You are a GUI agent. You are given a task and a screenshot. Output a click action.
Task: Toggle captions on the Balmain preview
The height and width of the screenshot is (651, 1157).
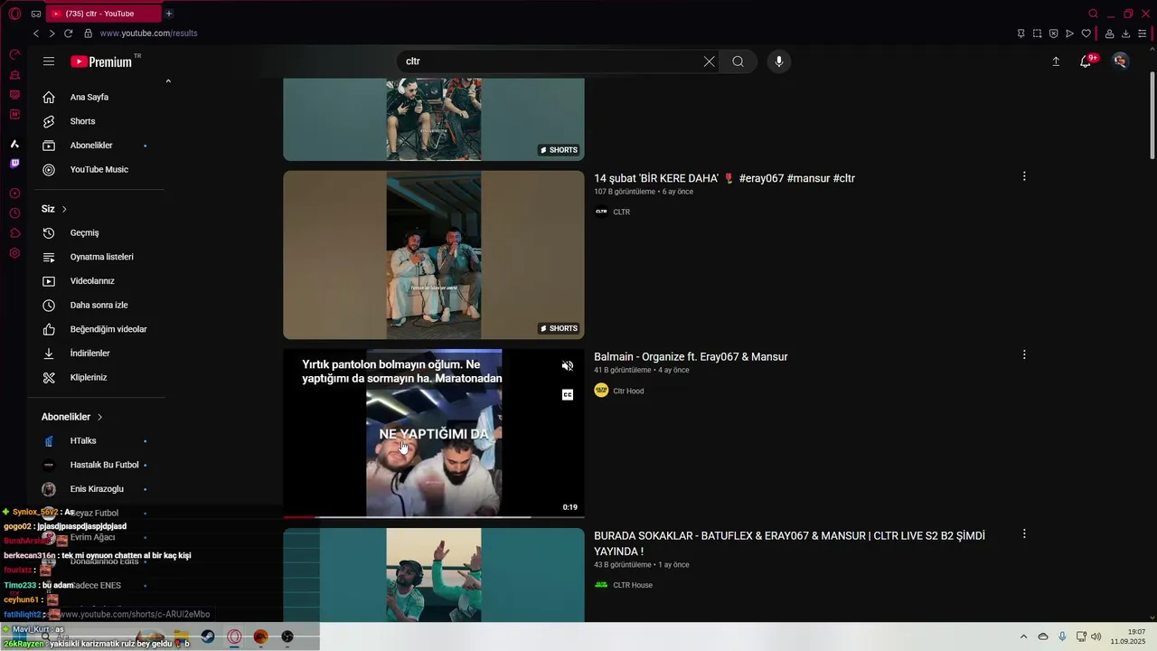coord(568,395)
